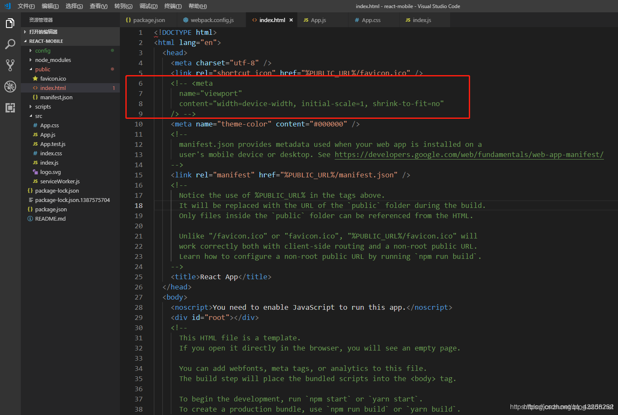Viewport: 618px width, 415px height.
Task: Open package-lock.json.1387575704 file
Action: 71,200
